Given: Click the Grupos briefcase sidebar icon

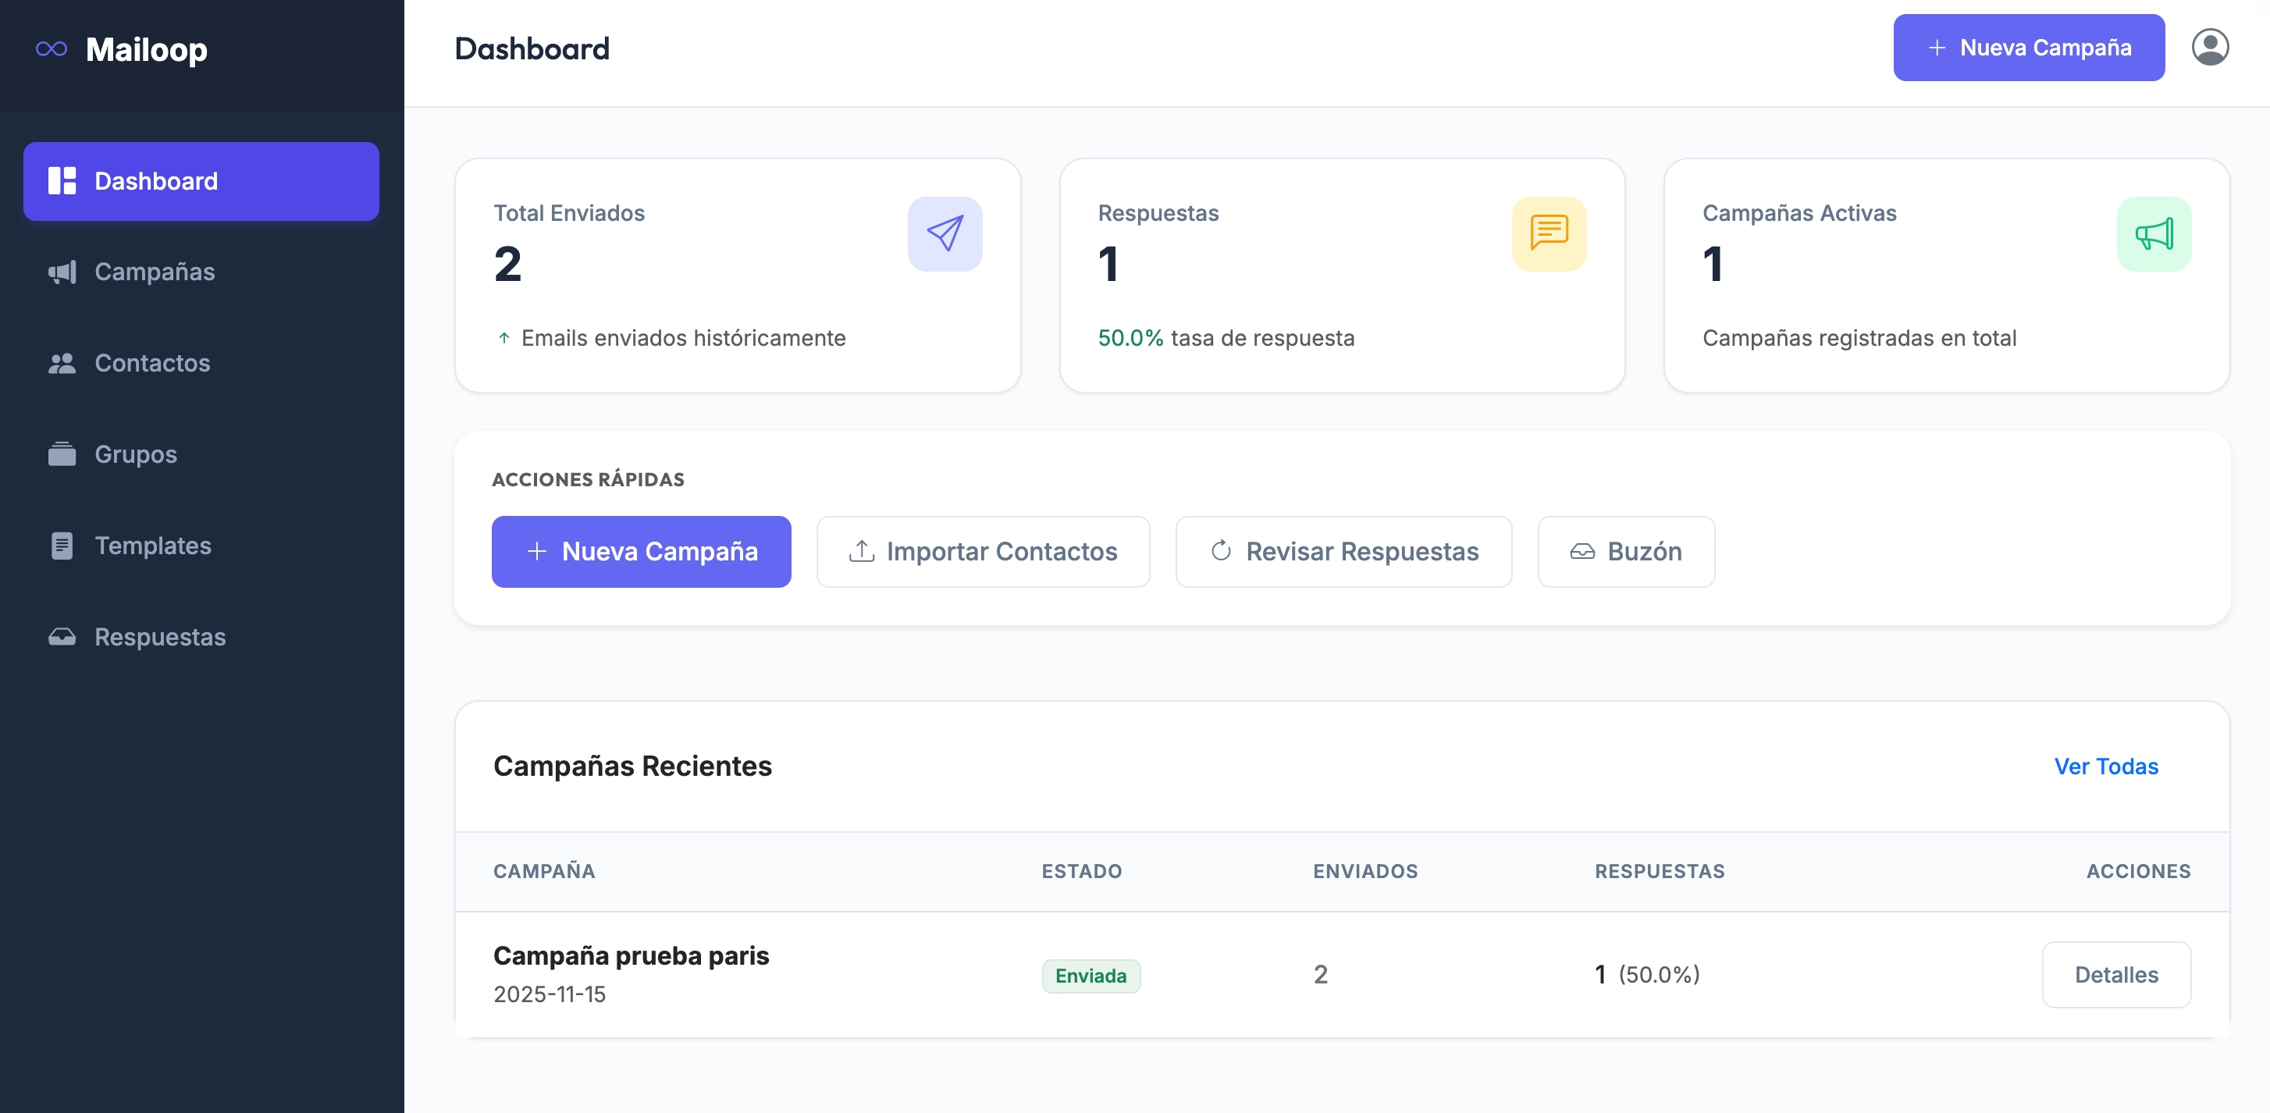Looking at the screenshot, I should coord(62,455).
